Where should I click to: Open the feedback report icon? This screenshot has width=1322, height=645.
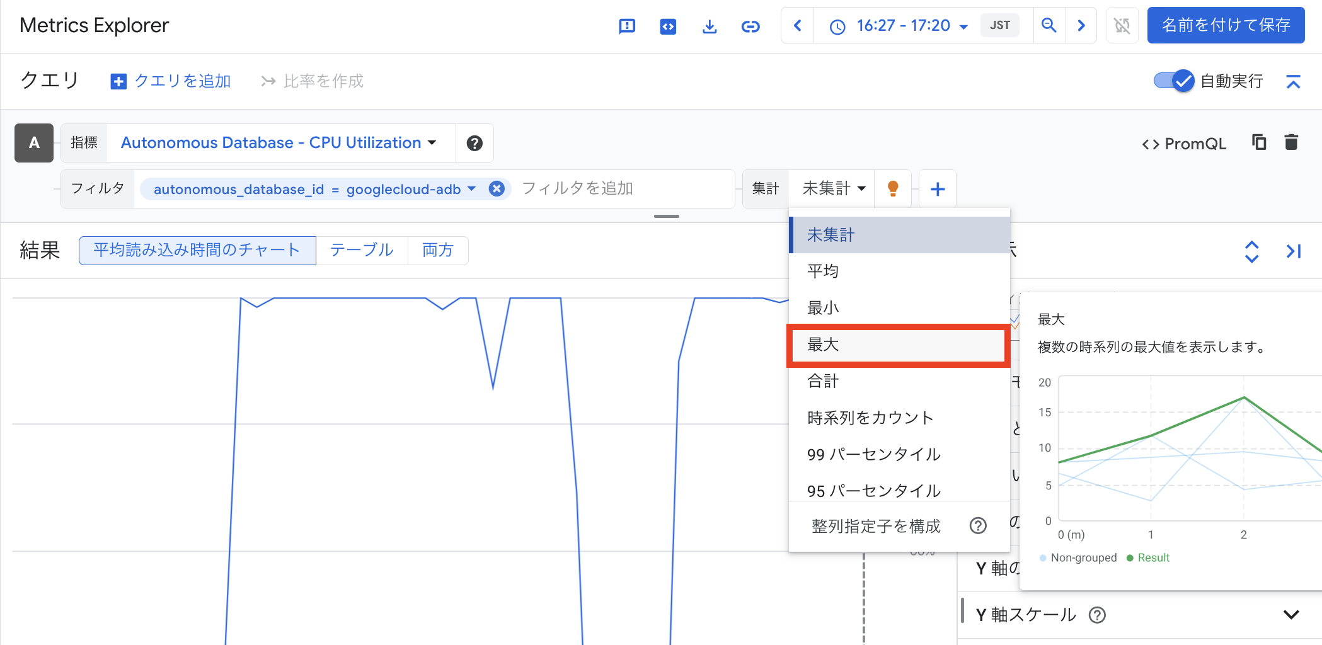tap(626, 26)
